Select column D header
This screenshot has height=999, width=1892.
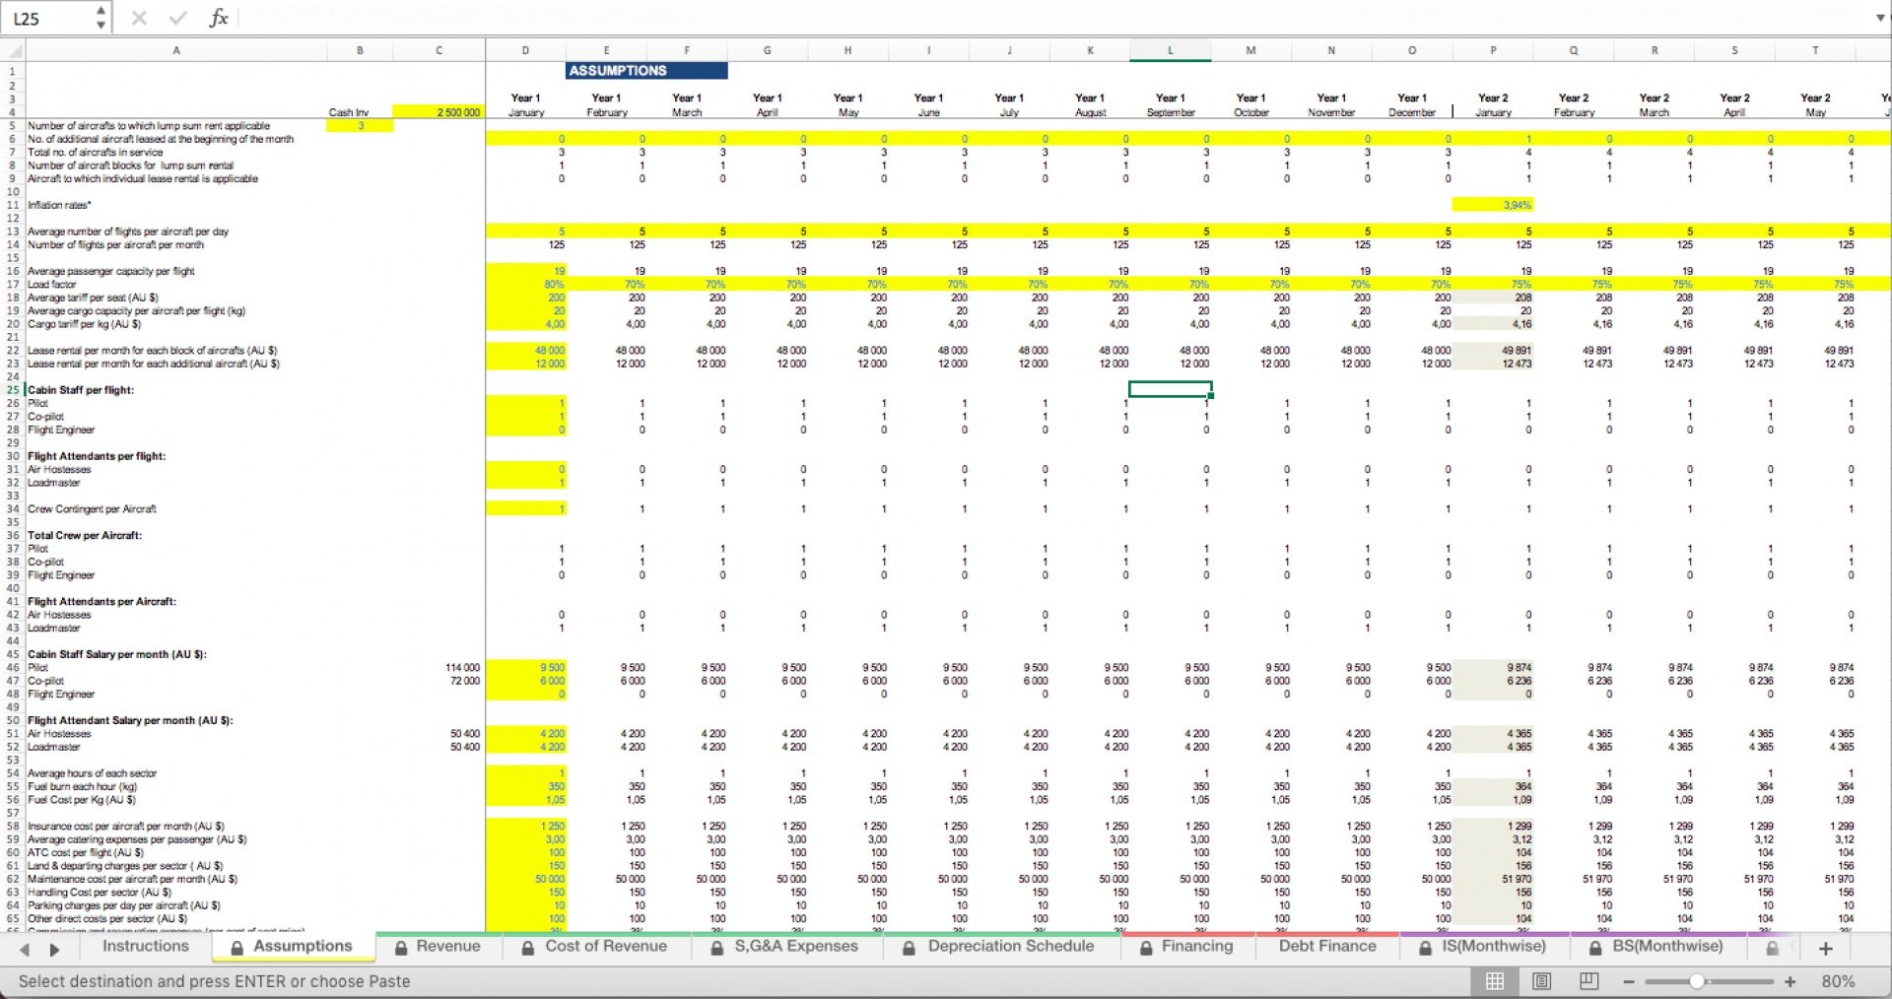tap(525, 50)
